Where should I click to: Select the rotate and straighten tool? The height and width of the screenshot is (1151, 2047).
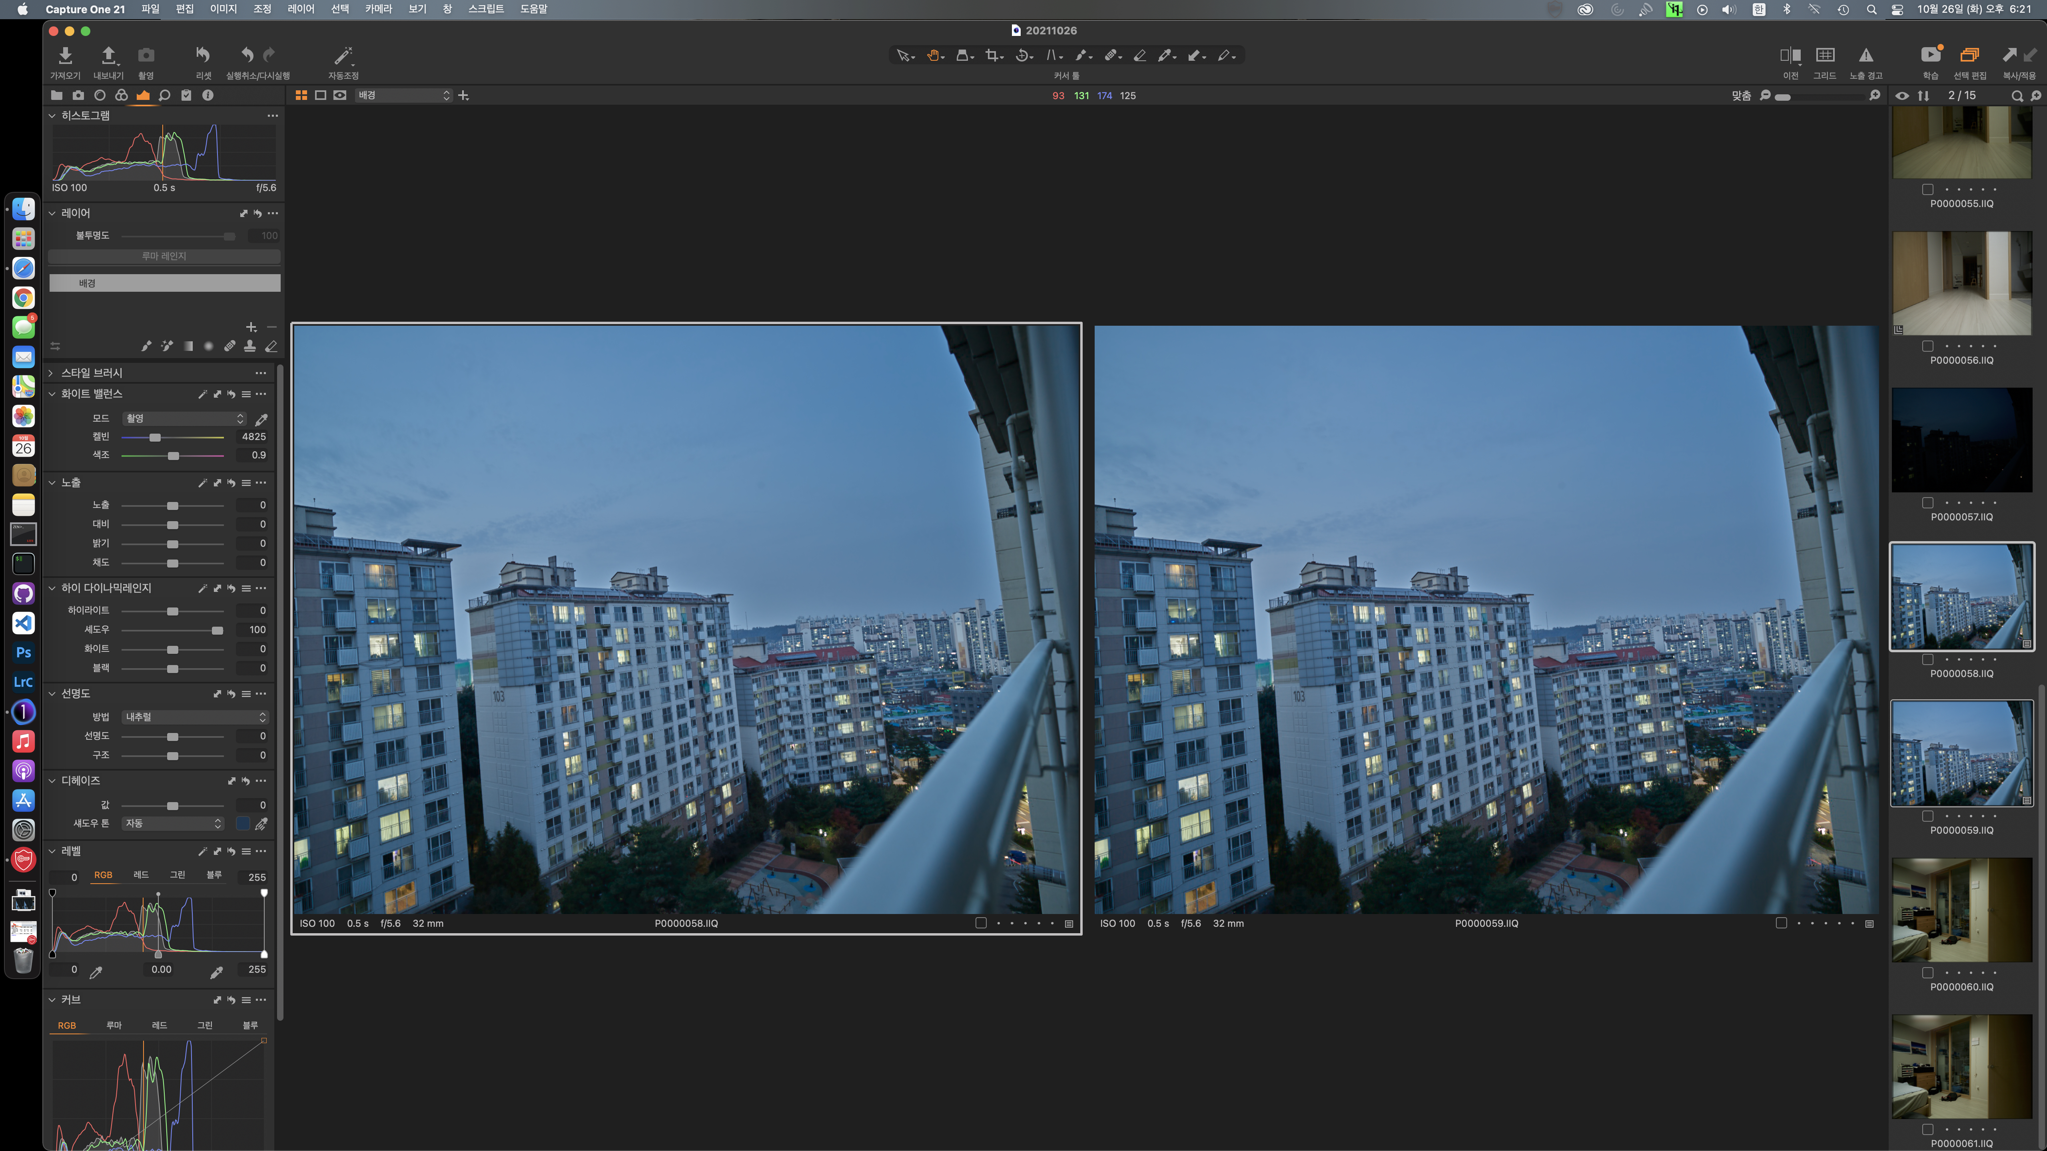(x=1023, y=56)
